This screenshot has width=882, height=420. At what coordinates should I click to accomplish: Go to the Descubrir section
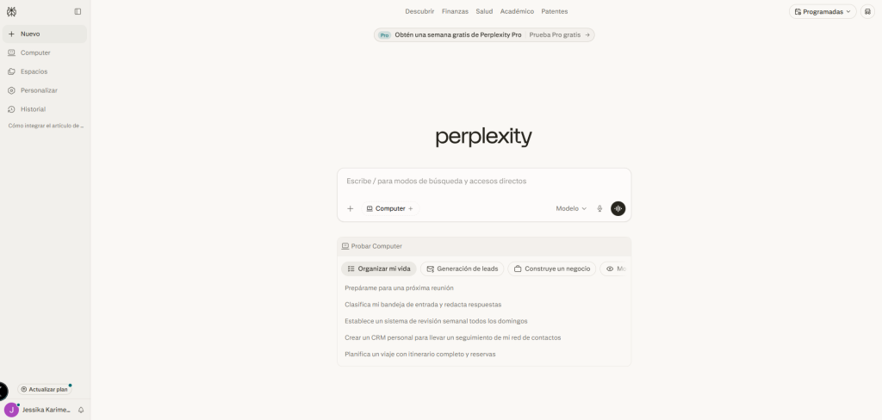coord(419,11)
